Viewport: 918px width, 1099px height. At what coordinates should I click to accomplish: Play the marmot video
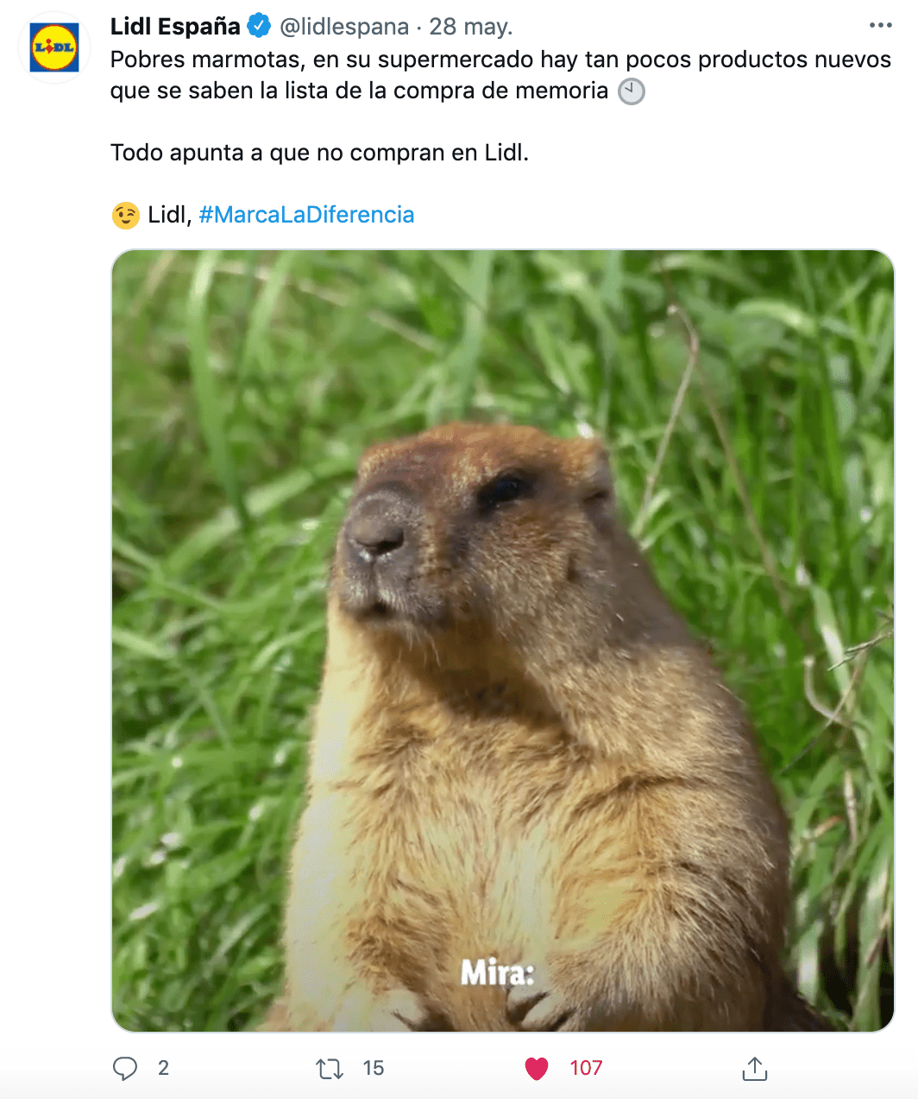503,641
